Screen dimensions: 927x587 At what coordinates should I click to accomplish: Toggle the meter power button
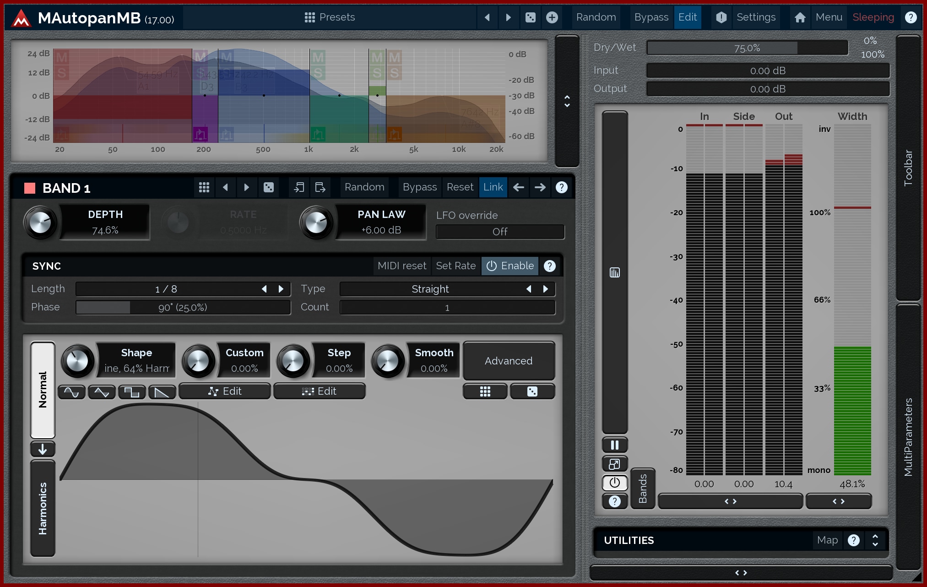614,483
